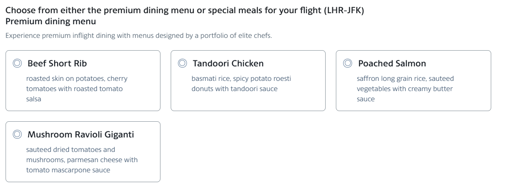Click the Tandoori Chicken title label
Image resolution: width=507 pixels, height=183 pixels.
tap(228, 63)
